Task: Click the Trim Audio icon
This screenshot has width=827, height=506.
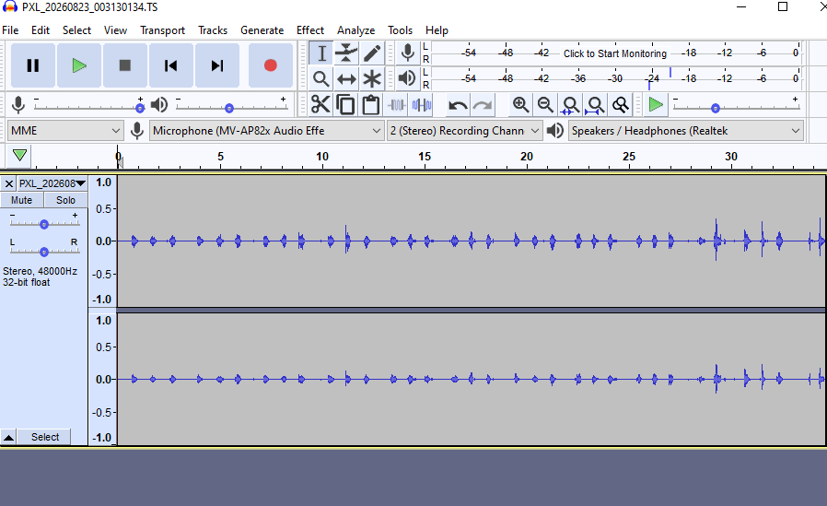Action: pyautogui.click(x=397, y=104)
